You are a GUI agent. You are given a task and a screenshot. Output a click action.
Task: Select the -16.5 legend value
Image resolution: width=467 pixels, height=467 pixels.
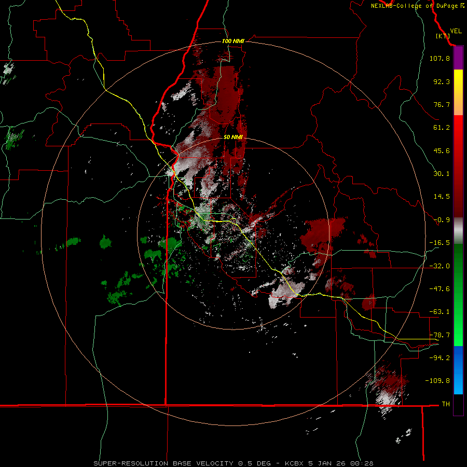(439, 243)
